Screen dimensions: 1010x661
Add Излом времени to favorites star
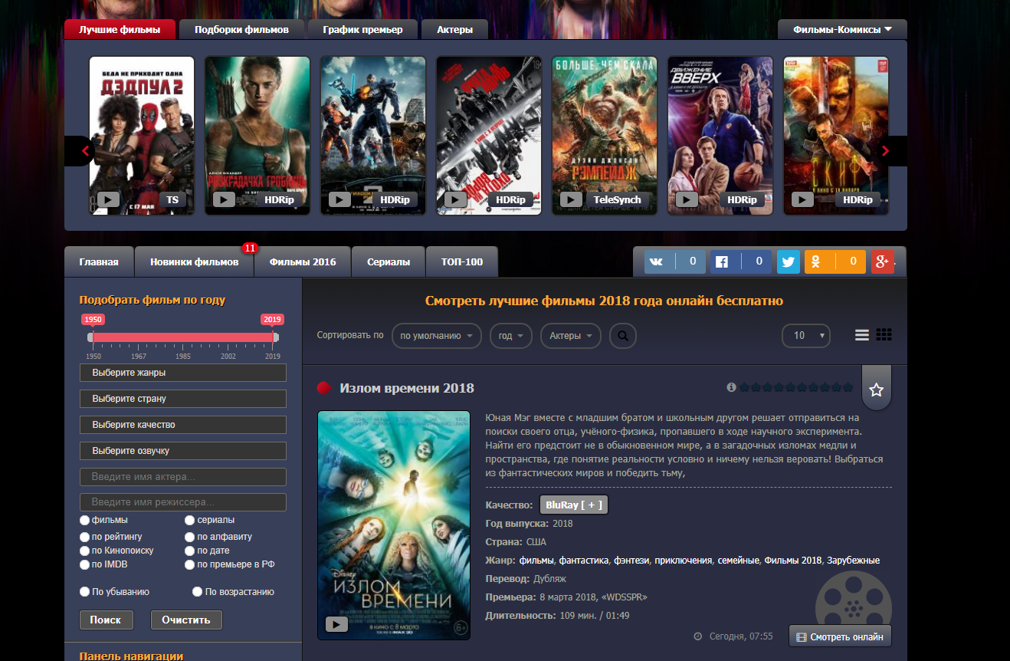click(x=877, y=390)
